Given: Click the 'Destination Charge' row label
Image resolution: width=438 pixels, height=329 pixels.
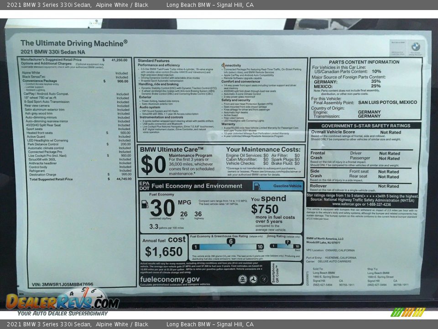Looking at the screenshot, I should pyautogui.click(x=43, y=175).
